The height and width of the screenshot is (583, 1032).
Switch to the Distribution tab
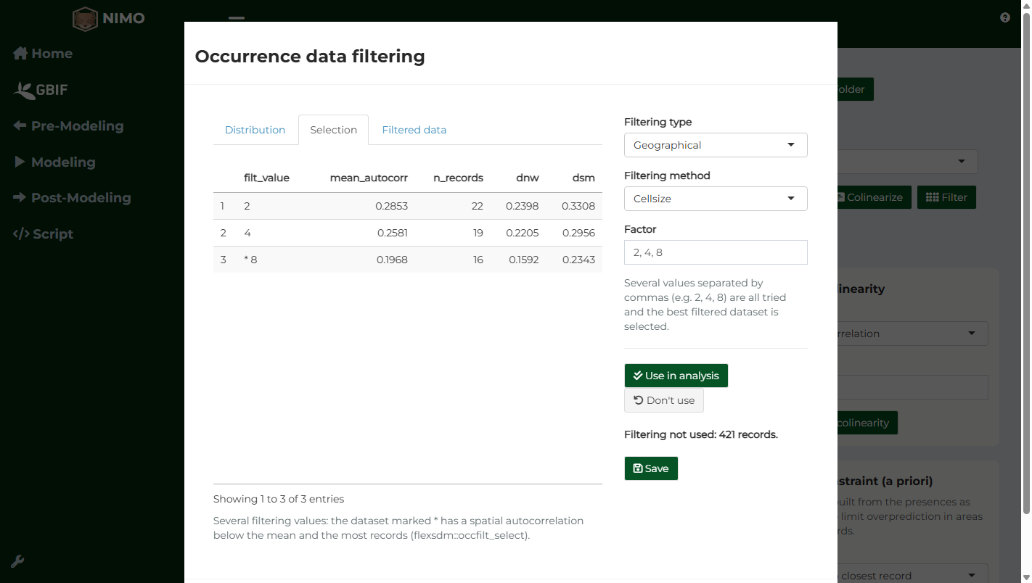click(x=255, y=130)
